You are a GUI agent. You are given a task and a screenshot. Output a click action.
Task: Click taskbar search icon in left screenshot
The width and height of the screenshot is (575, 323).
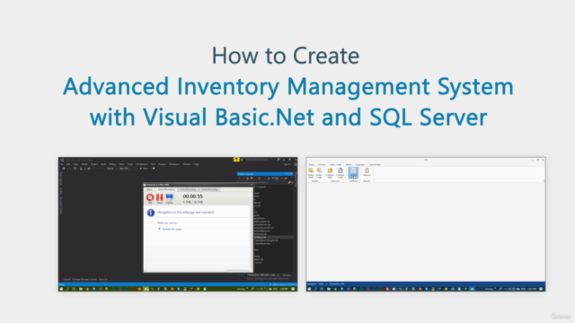67,289
